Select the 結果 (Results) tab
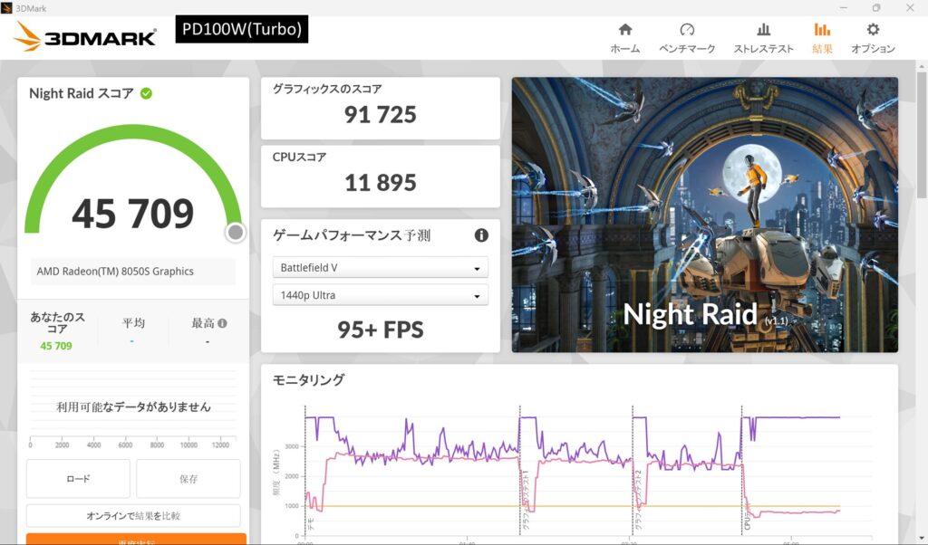This screenshot has height=545, width=928. tap(822, 38)
